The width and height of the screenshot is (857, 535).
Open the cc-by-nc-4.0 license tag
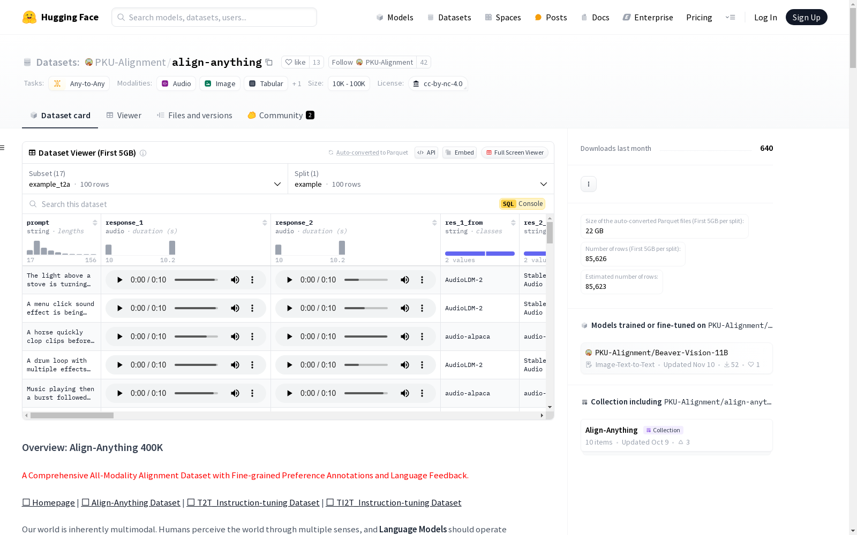(x=438, y=84)
